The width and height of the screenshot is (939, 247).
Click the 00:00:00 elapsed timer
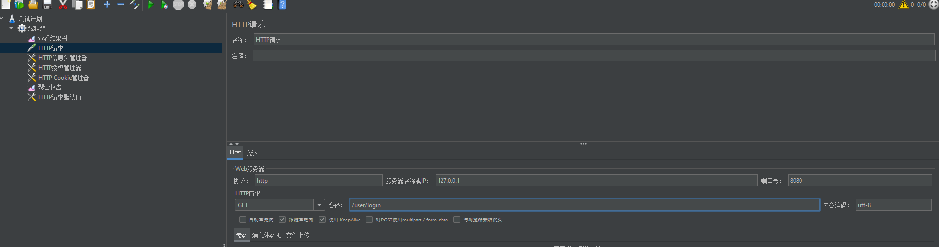[x=884, y=5]
